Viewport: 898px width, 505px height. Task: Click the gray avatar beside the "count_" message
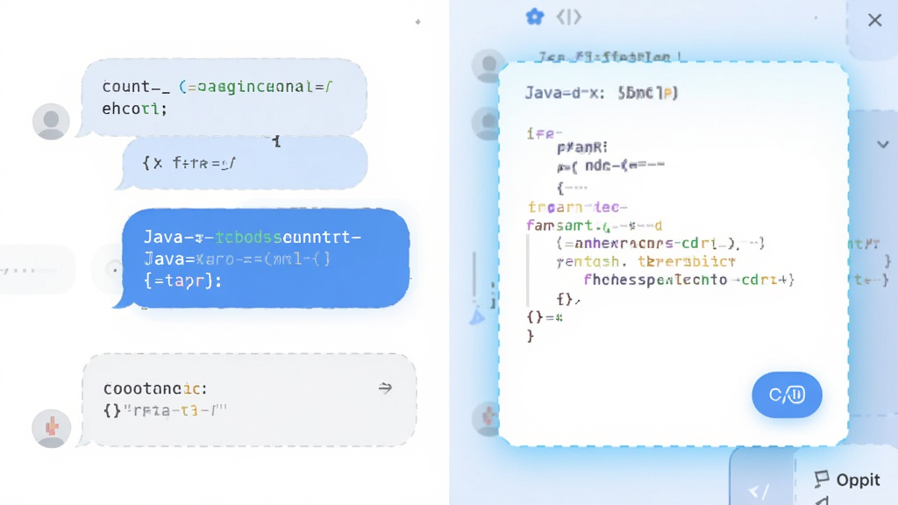click(51, 121)
